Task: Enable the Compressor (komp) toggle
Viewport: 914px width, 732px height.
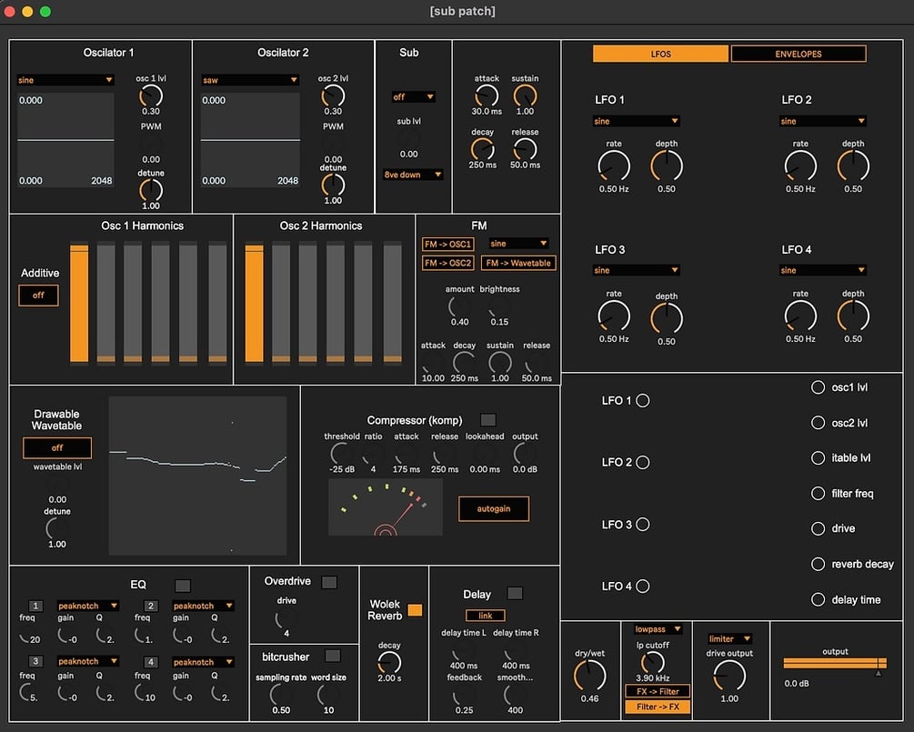Action: coord(487,419)
